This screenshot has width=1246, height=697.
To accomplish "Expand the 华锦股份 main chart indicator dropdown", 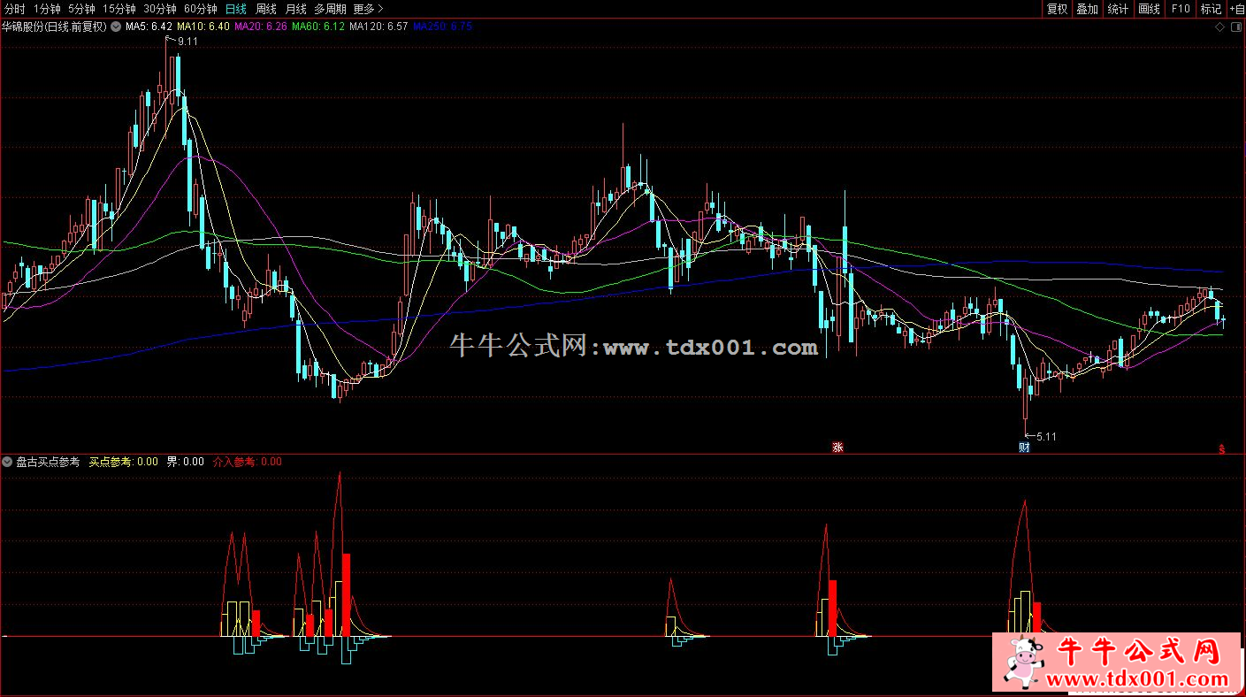I will tap(114, 27).
